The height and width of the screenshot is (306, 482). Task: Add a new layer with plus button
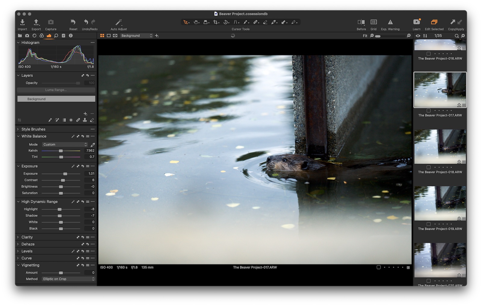pos(85,114)
